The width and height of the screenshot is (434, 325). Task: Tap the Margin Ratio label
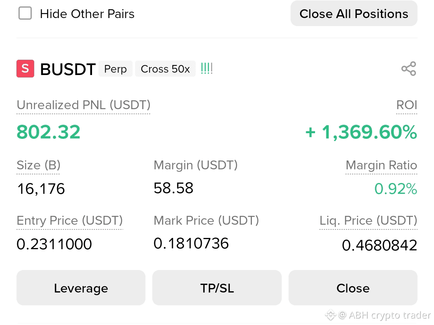point(381,165)
